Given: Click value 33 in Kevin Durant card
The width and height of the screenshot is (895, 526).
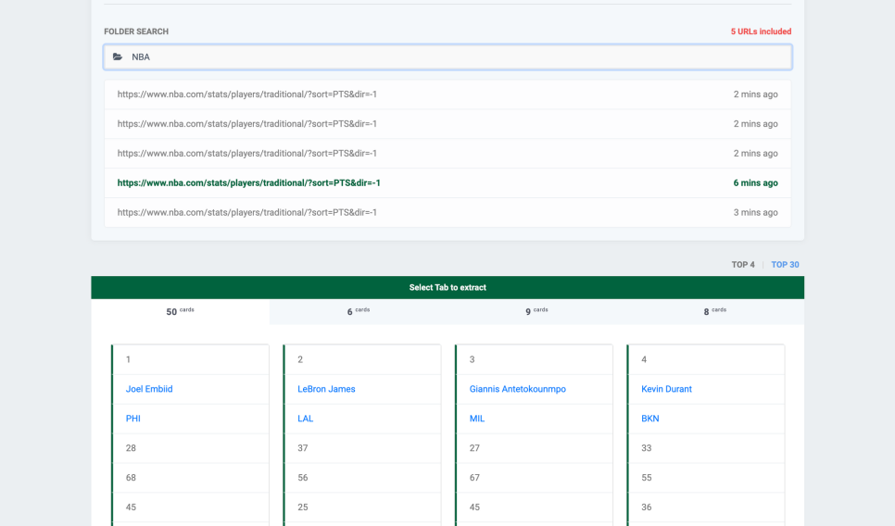Looking at the screenshot, I should click(646, 448).
